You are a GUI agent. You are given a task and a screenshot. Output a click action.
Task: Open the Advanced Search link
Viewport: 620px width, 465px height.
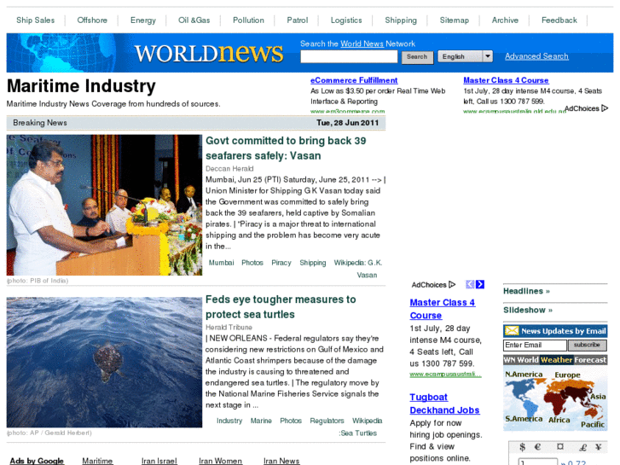point(536,56)
